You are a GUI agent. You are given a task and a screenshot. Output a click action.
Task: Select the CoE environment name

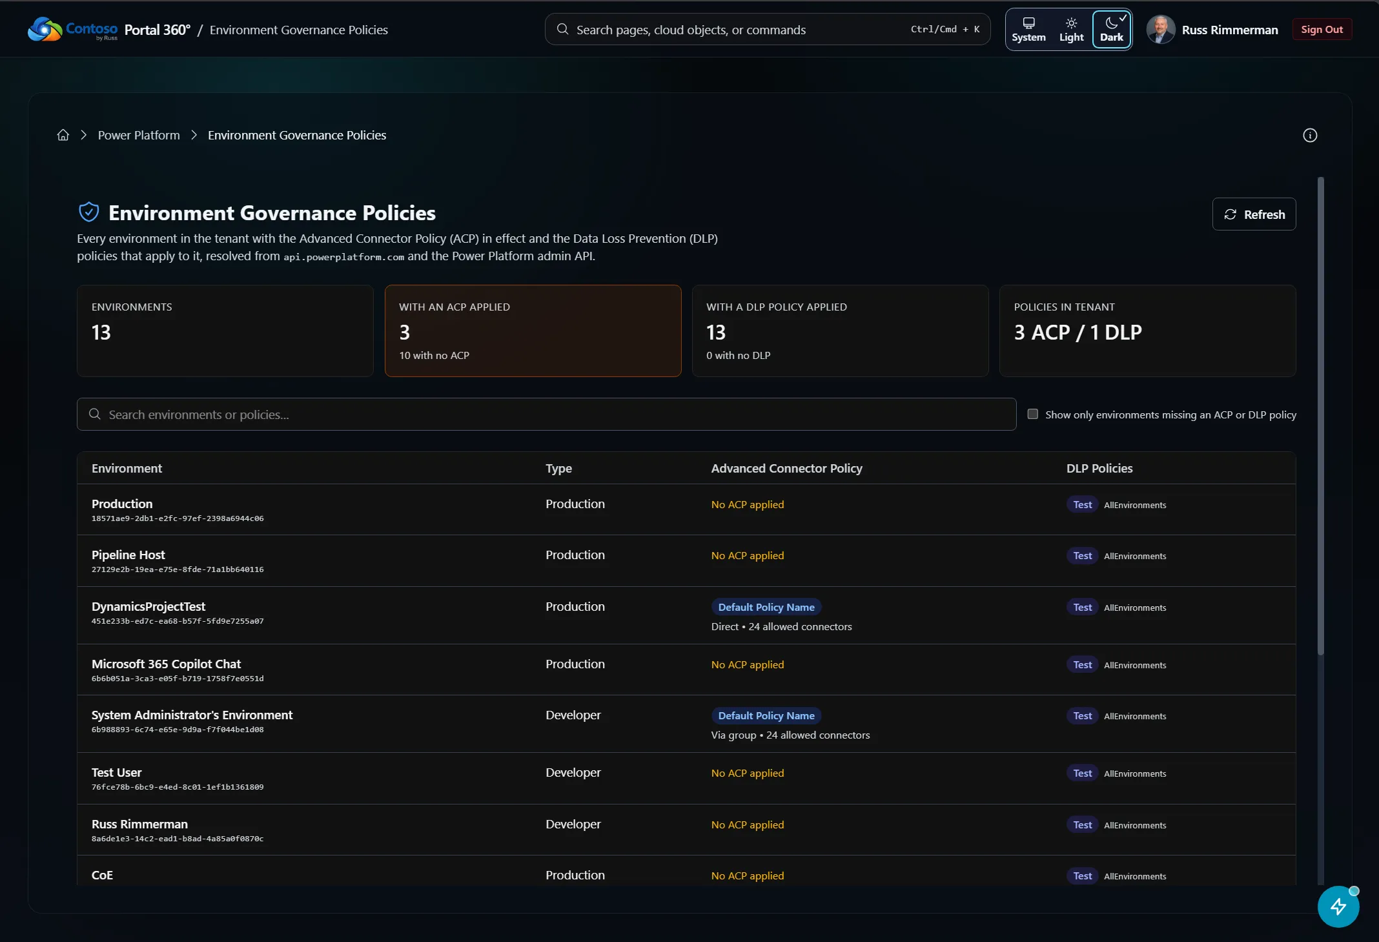[102, 875]
